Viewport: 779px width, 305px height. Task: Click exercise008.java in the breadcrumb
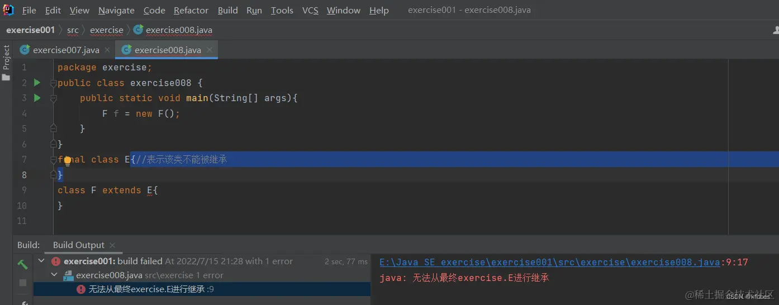pyautogui.click(x=179, y=30)
